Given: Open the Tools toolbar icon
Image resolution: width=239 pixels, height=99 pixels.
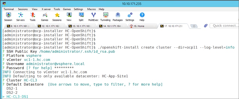Looking at the screenshot, I should [33, 17].
